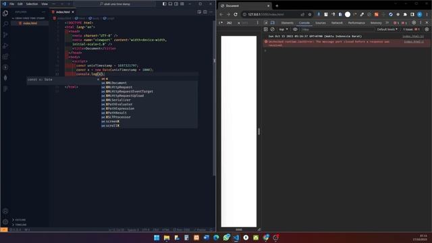This screenshot has width=432, height=243.
Task: Click Chrome back navigation arrow
Action: point(221,14)
